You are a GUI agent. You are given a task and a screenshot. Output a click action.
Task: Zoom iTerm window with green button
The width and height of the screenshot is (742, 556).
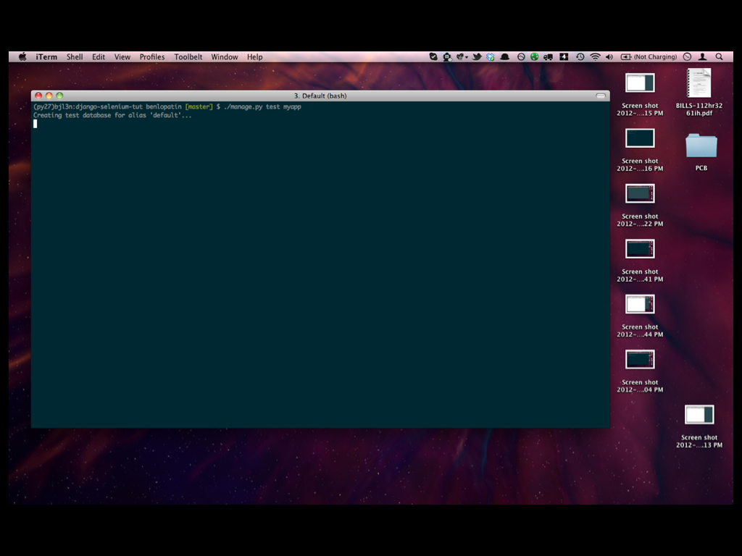(59, 96)
